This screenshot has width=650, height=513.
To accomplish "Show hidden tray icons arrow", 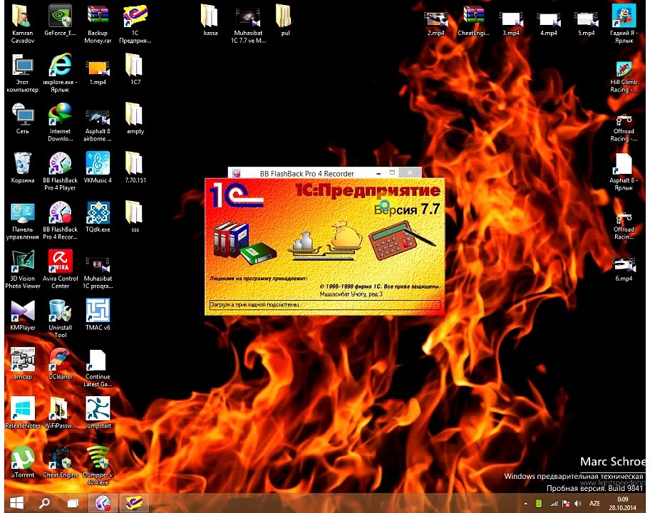I will coord(526,504).
